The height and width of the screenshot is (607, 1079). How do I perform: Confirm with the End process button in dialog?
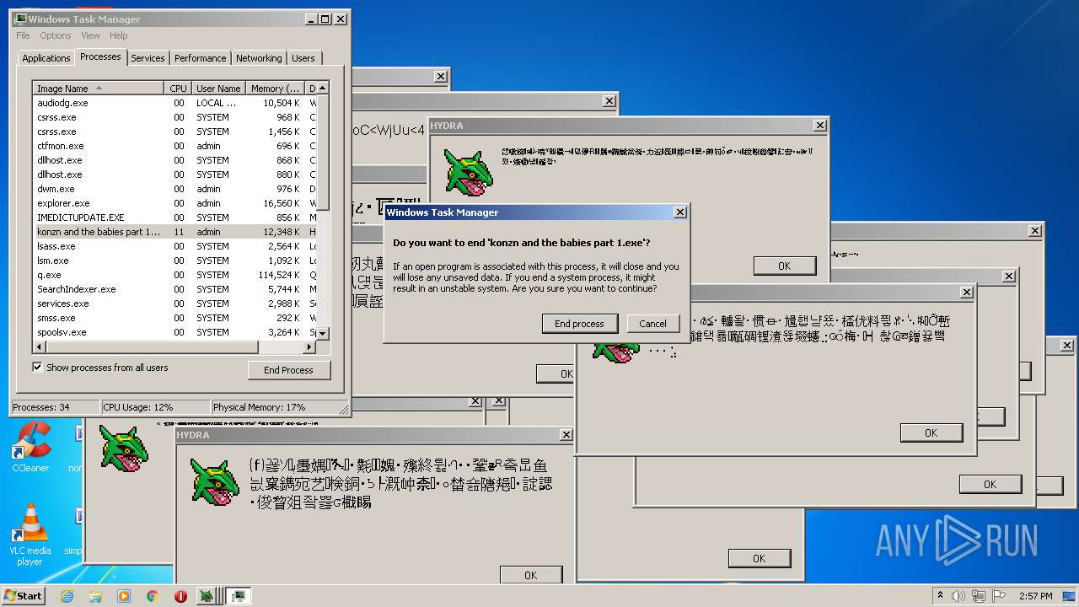tap(579, 324)
